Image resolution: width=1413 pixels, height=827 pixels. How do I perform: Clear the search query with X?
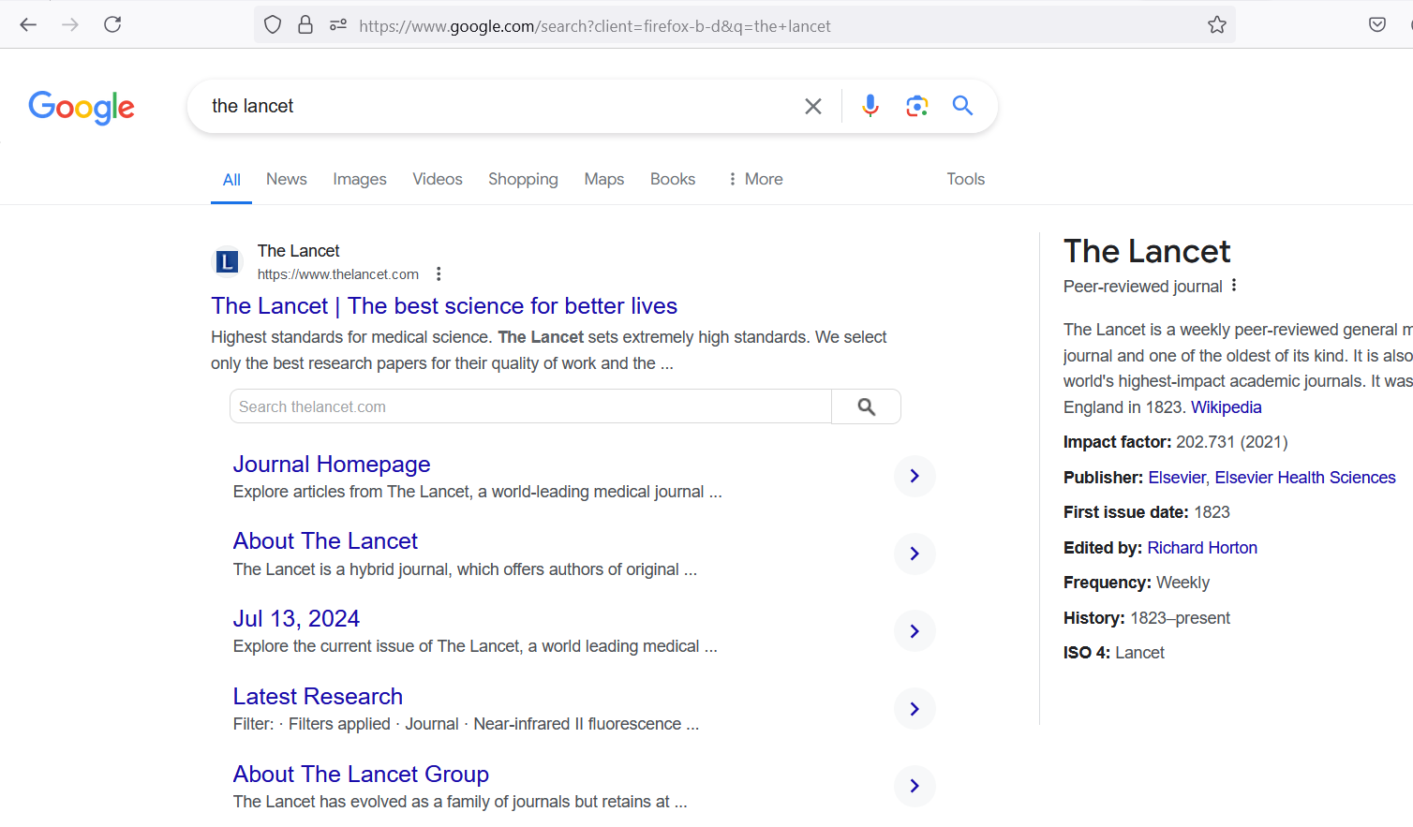coord(813,106)
